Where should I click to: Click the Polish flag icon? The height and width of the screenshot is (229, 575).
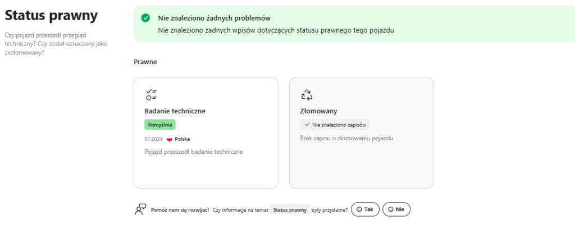(x=169, y=139)
